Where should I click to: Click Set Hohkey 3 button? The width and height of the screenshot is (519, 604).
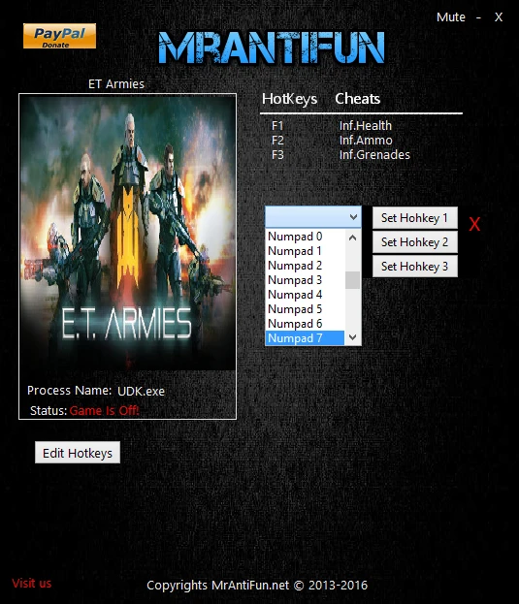click(x=415, y=267)
